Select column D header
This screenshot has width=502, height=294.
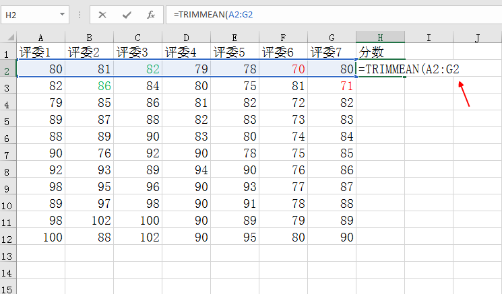(187, 38)
